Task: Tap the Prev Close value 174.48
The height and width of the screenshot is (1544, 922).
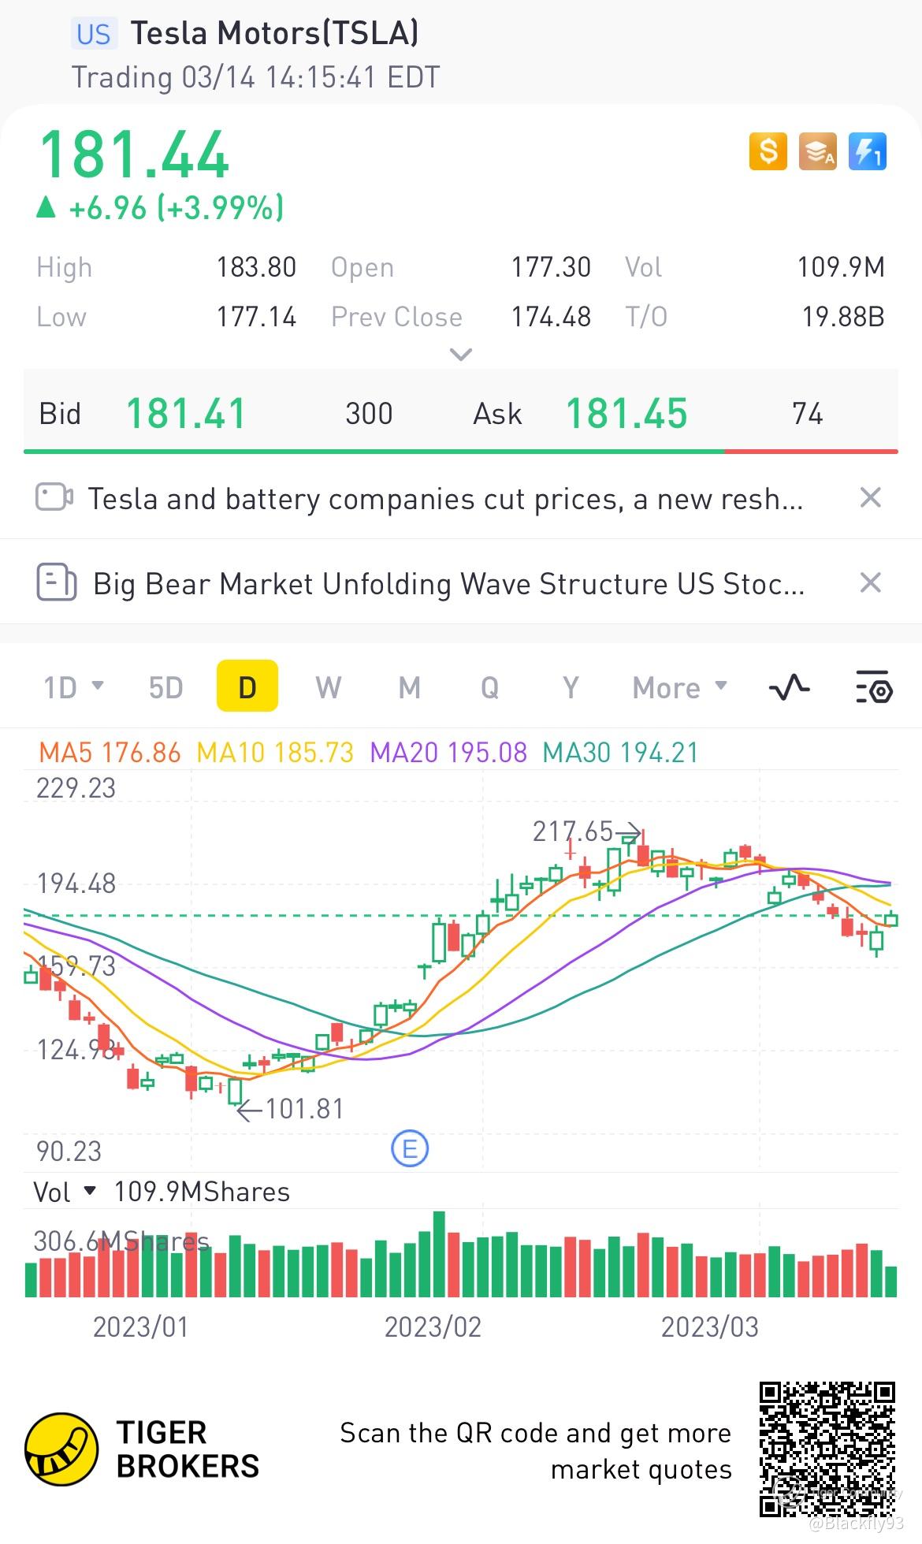Action: click(x=551, y=317)
